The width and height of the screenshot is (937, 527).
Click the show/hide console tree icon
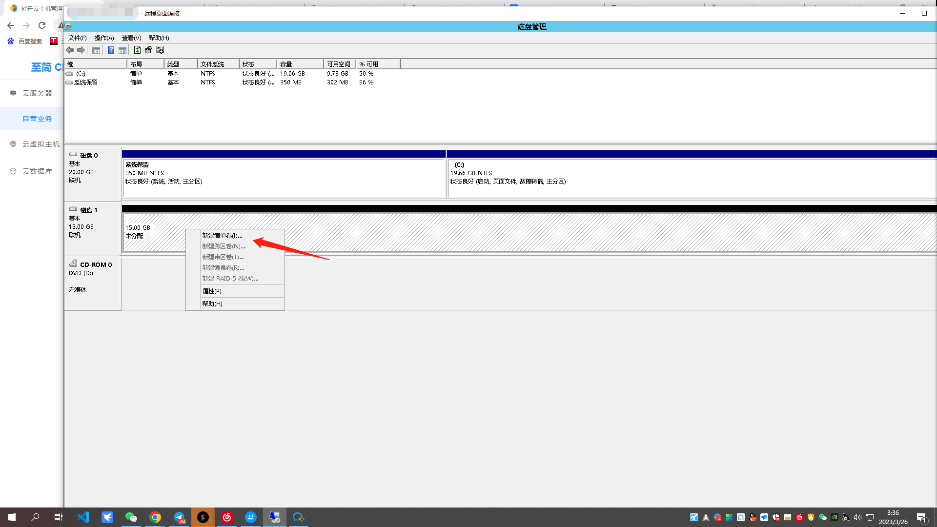pyautogui.click(x=96, y=50)
